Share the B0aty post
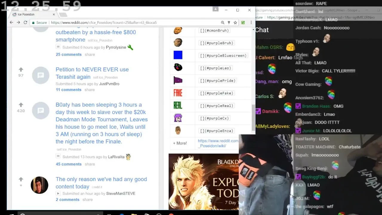Screen dimensions: 382x215 tap(90, 164)
